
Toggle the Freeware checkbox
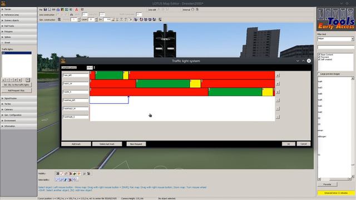[319, 57]
